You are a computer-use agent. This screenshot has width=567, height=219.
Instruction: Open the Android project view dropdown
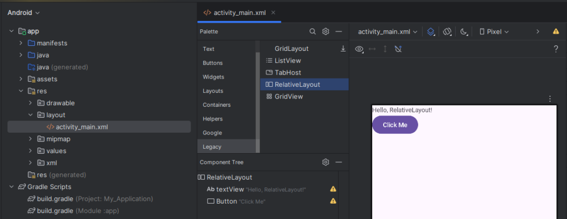tap(23, 13)
